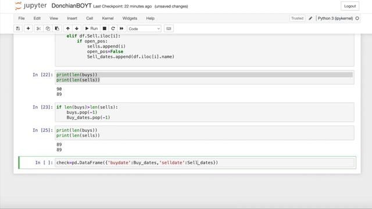372x209 pixels.
Task: Open the command palette keyboard icon
Action: coord(169,28)
